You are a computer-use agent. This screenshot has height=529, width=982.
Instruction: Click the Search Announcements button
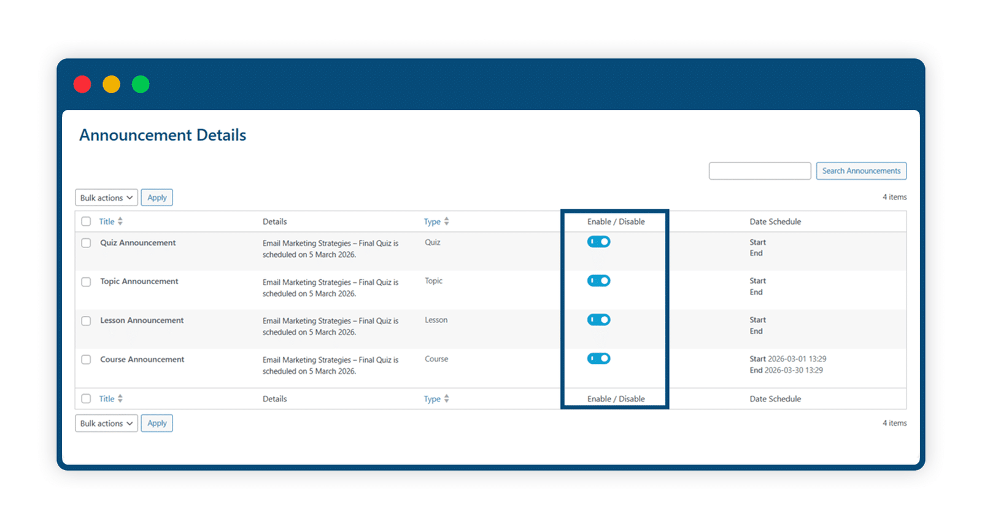coord(861,171)
